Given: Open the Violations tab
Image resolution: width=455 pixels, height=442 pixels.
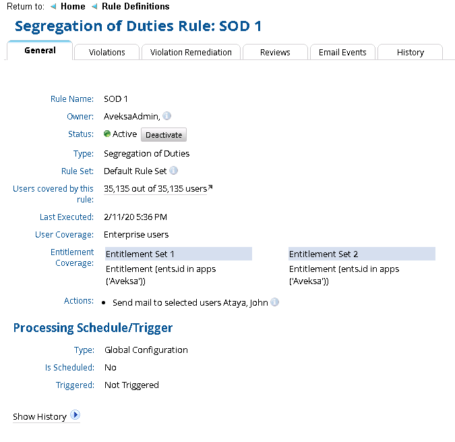Looking at the screenshot, I should [x=107, y=52].
